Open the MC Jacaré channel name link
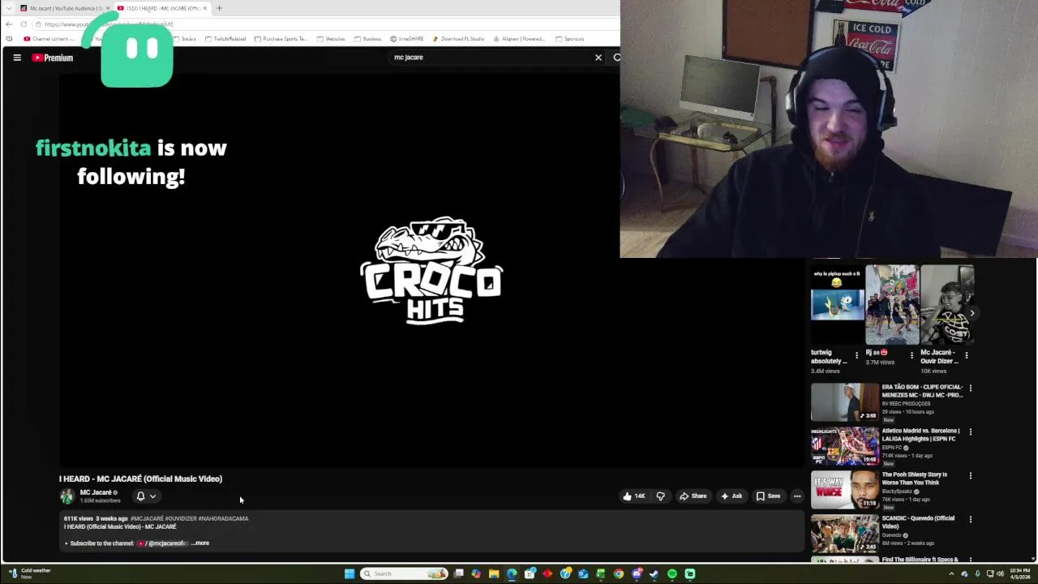This screenshot has width=1038, height=584. coord(96,492)
